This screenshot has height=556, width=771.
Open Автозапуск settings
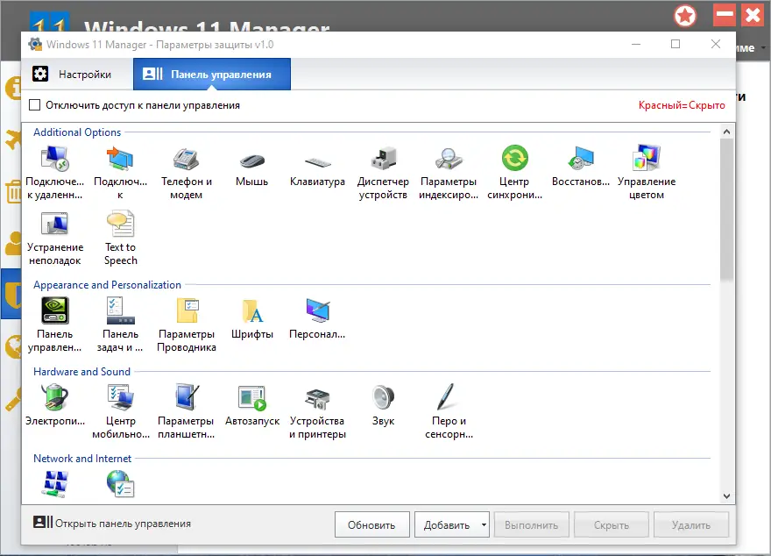click(x=251, y=402)
